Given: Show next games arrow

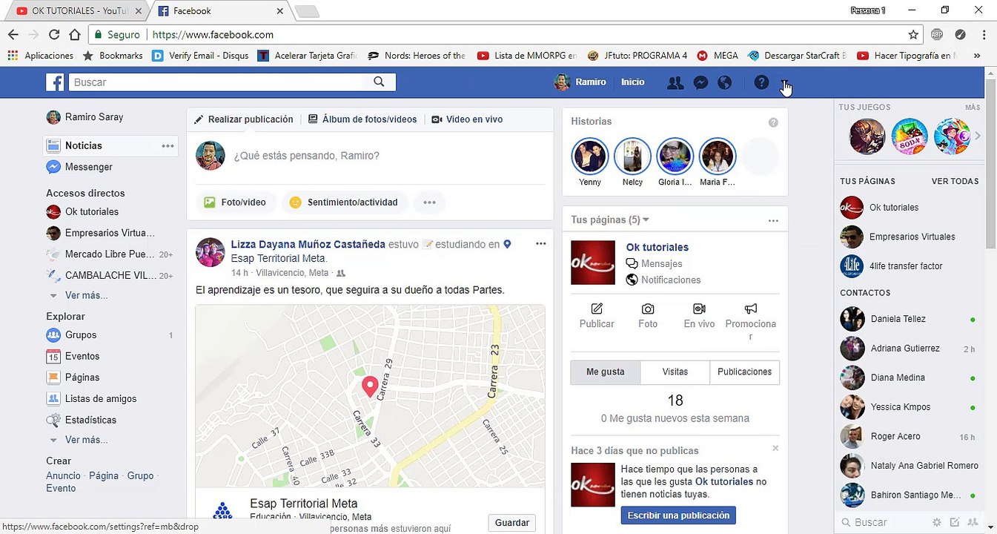Looking at the screenshot, I should coord(978,136).
